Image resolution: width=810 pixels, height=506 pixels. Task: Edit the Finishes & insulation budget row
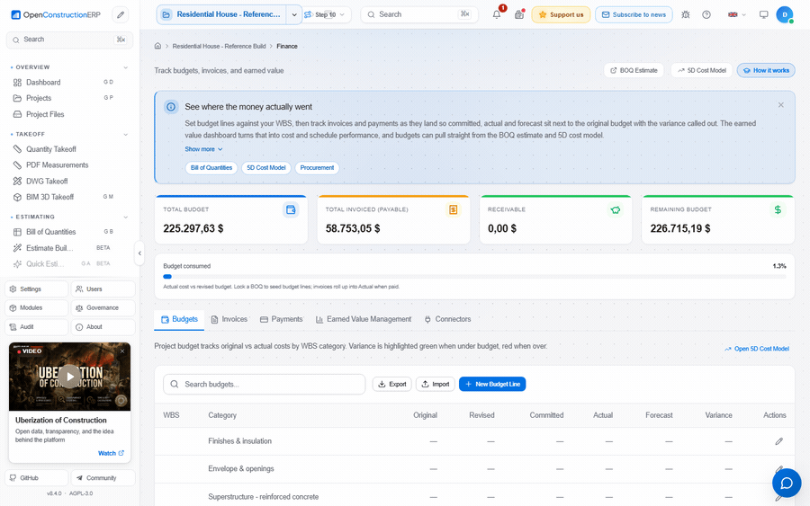click(778, 441)
